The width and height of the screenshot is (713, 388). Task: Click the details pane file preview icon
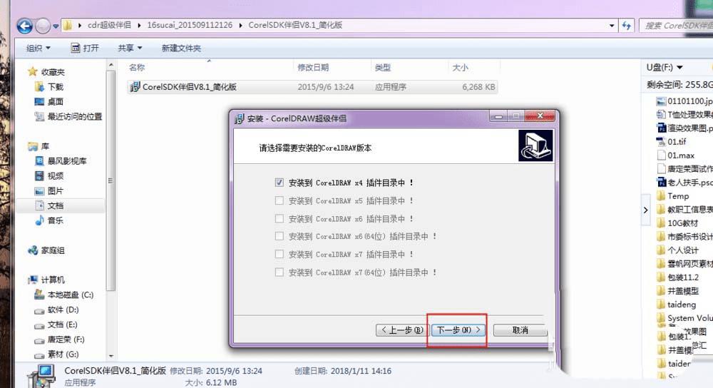(41, 376)
